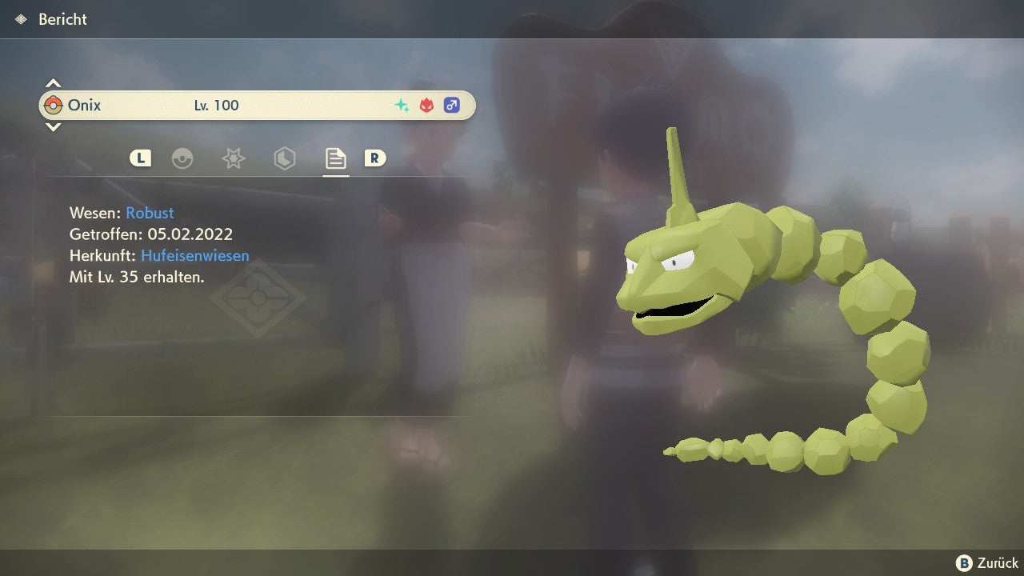Go to previous Pokémon with up chevron

(x=53, y=83)
